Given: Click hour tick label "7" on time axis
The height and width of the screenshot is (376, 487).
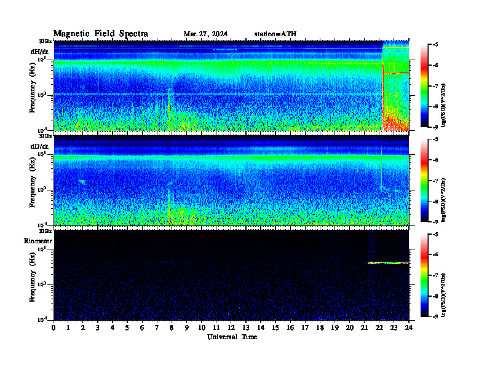Looking at the screenshot, I should pos(157,327).
